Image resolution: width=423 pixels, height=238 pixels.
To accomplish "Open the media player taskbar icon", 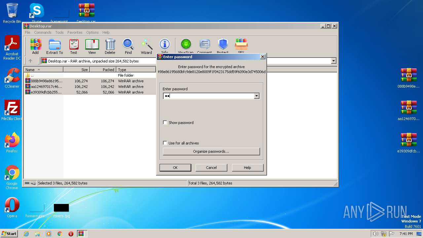I will pos(49,234).
